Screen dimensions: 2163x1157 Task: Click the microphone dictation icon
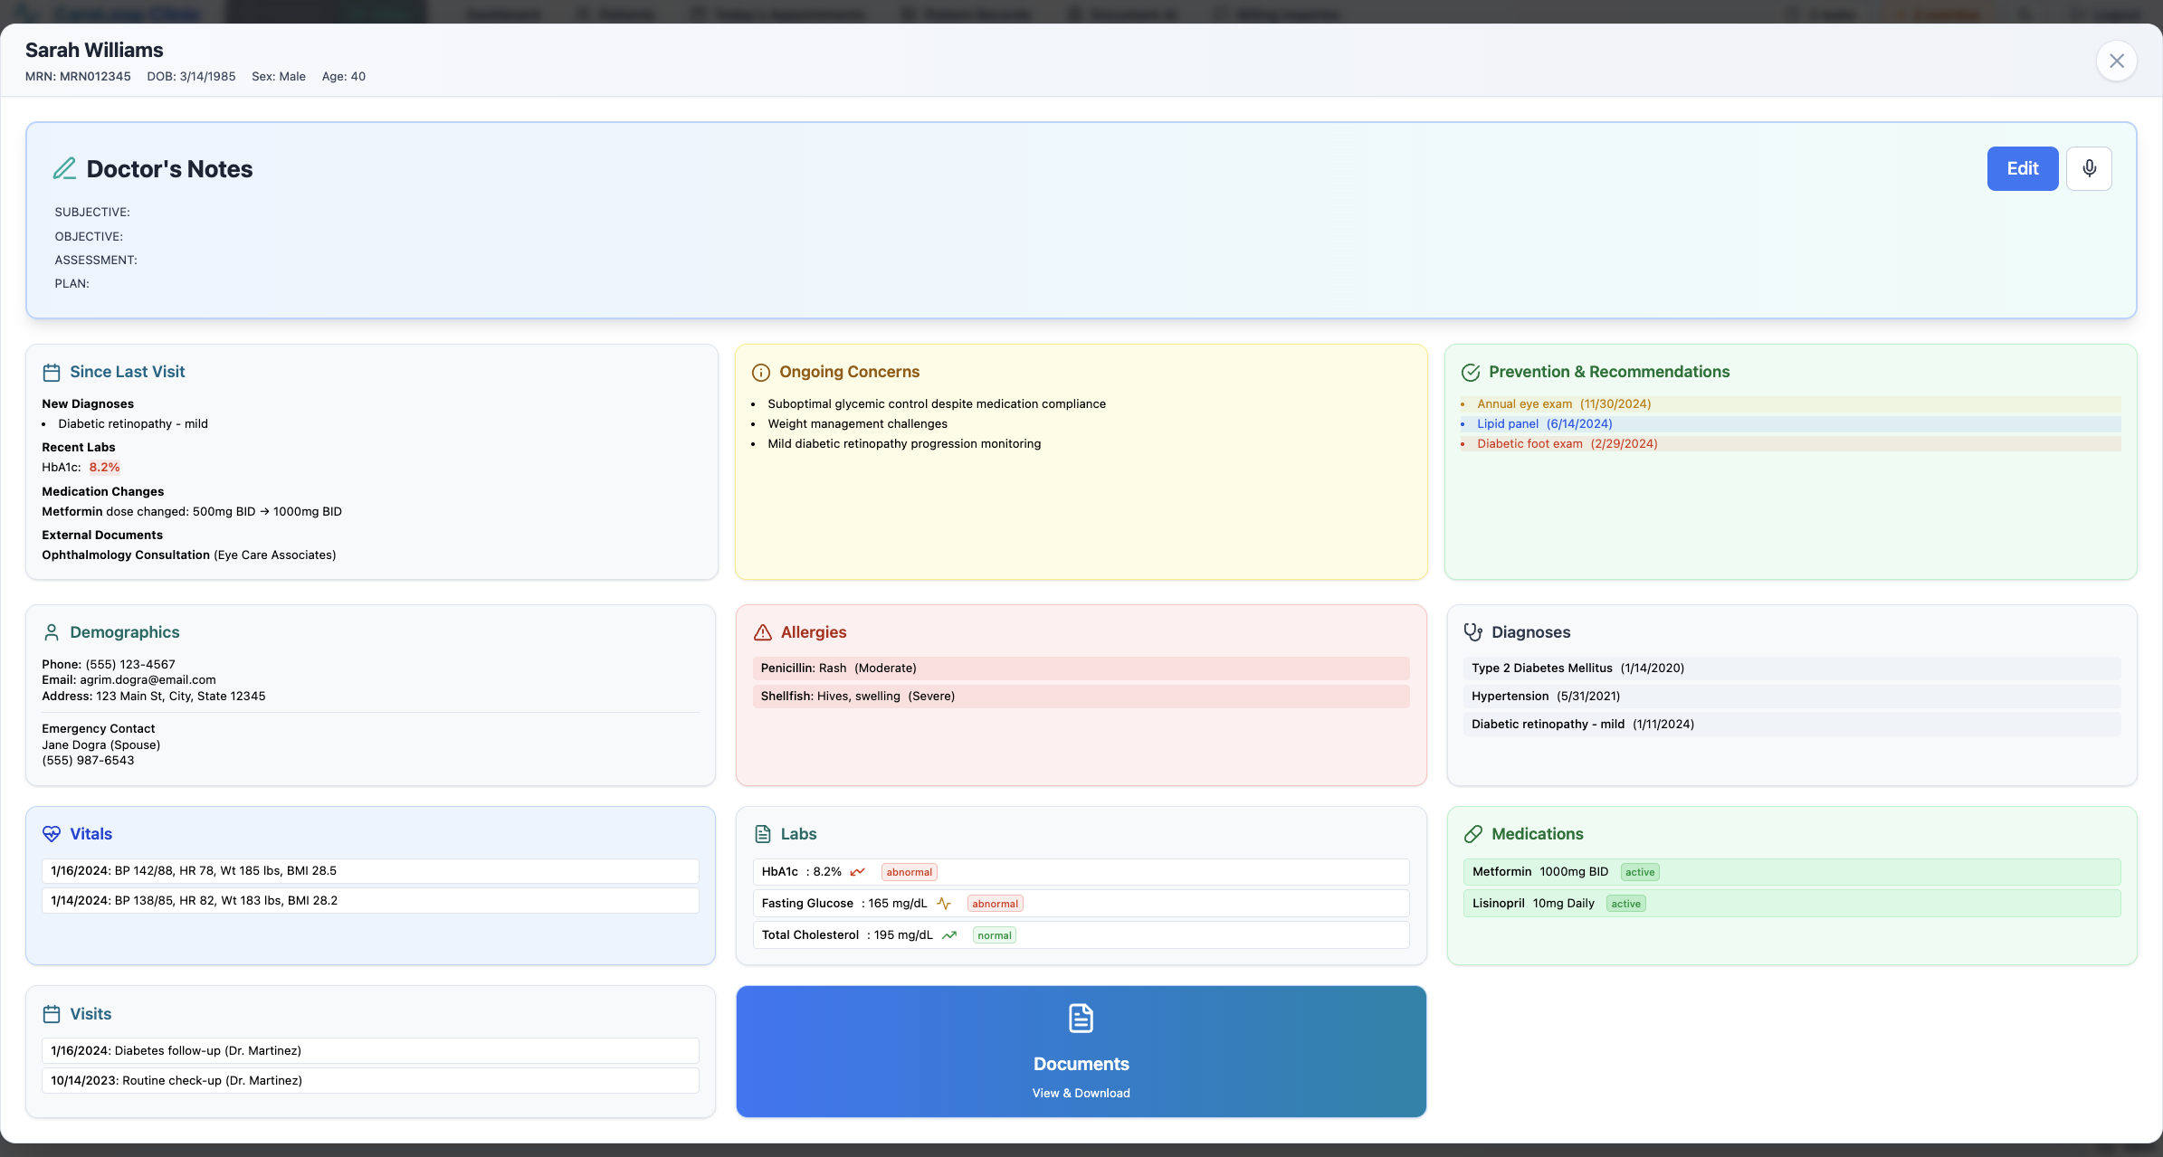coord(2089,168)
